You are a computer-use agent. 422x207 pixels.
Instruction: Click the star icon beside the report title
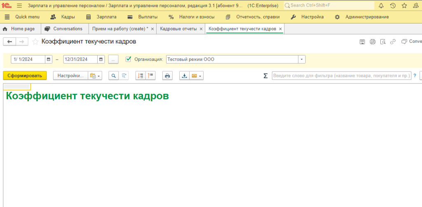pyautogui.click(x=35, y=42)
